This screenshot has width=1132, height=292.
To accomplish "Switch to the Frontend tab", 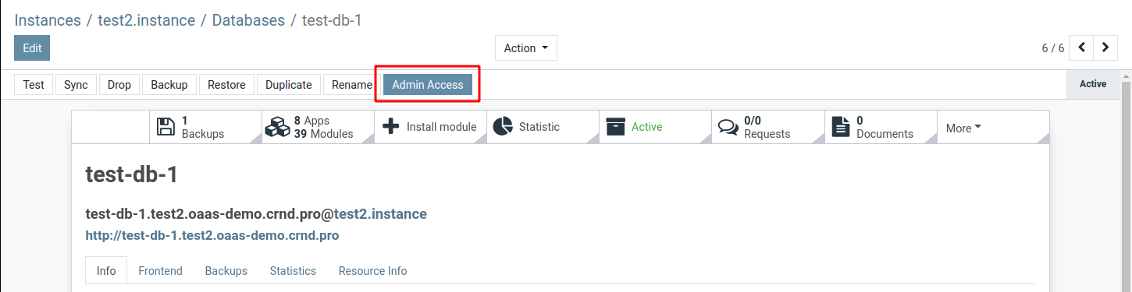I will point(160,271).
